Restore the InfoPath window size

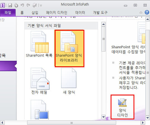[135, 5]
